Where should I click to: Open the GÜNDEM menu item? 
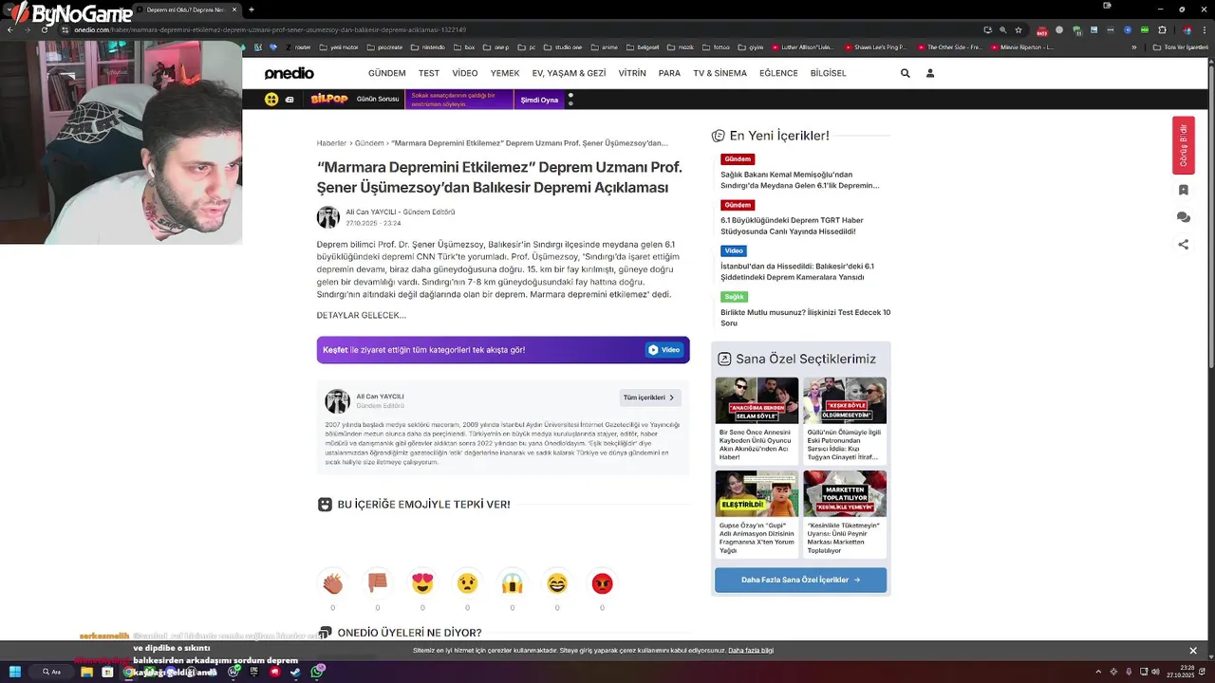pyautogui.click(x=386, y=73)
